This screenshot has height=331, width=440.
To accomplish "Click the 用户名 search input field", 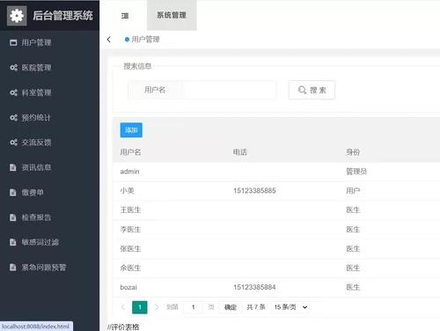I will click(x=229, y=90).
